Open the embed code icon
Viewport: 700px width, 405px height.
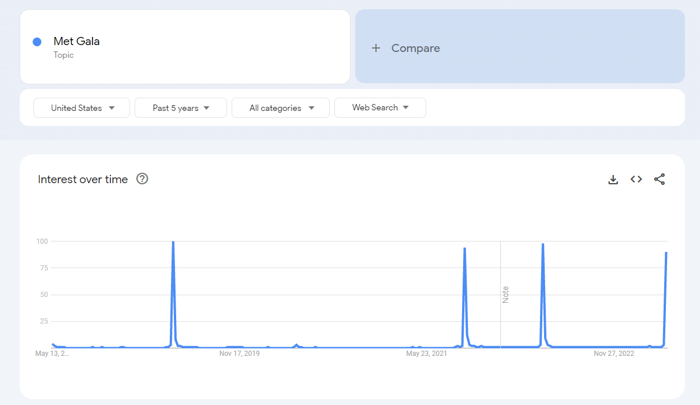(x=636, y=179)
